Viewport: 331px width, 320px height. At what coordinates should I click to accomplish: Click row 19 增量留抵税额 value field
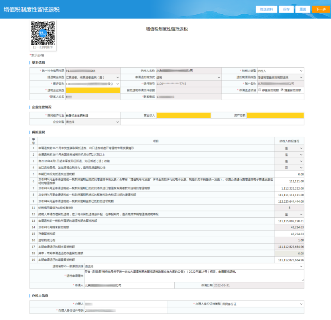[x=290, y=260]
